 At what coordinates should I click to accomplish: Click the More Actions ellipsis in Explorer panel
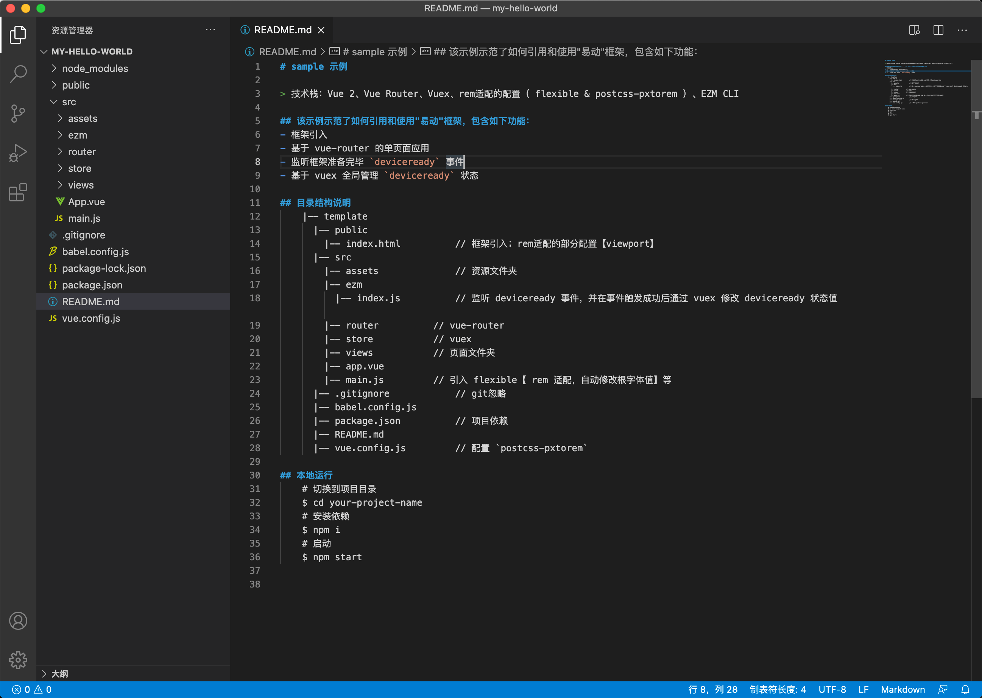point(211,30)
